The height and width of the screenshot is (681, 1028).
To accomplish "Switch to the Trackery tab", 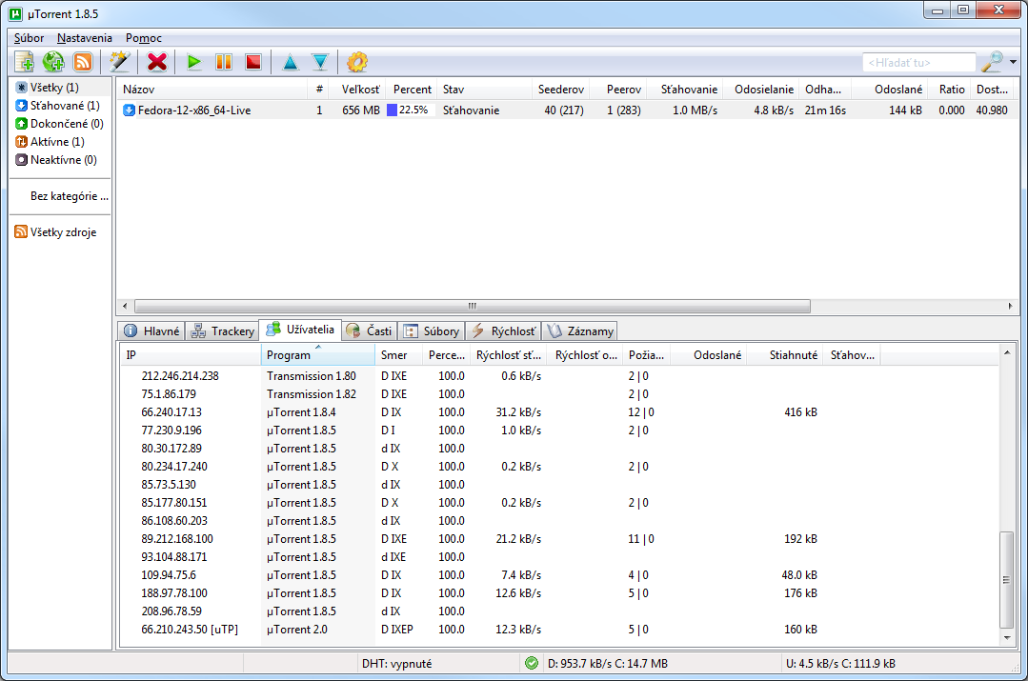I will (222, 331).
